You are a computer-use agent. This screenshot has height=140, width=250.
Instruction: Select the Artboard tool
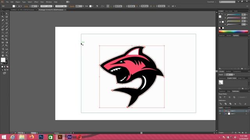(x=3, y=52)
